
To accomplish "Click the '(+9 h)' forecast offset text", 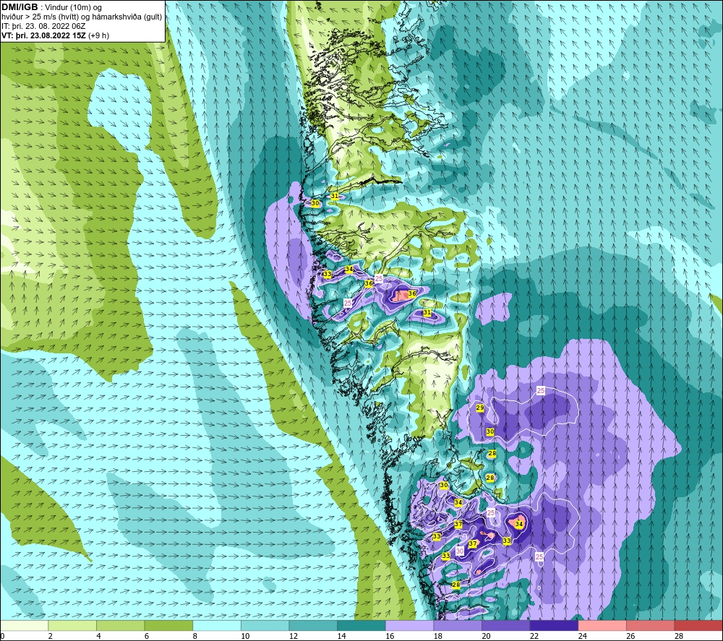I will click(100, 35).
